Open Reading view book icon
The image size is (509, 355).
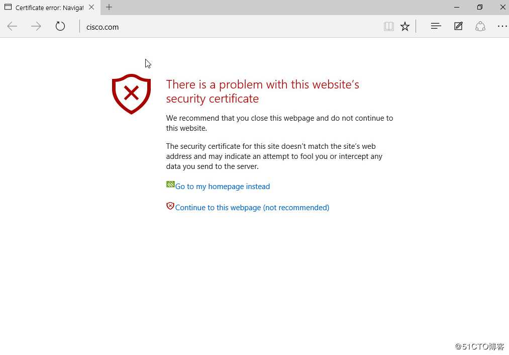(x=388, y=27)
